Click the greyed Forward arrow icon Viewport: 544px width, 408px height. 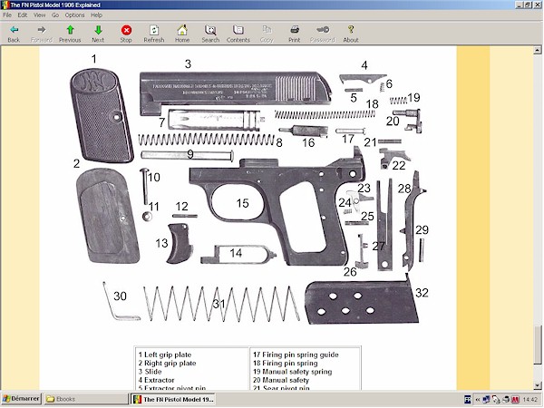click(42, 30)
